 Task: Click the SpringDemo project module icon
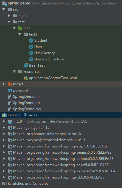4,3
